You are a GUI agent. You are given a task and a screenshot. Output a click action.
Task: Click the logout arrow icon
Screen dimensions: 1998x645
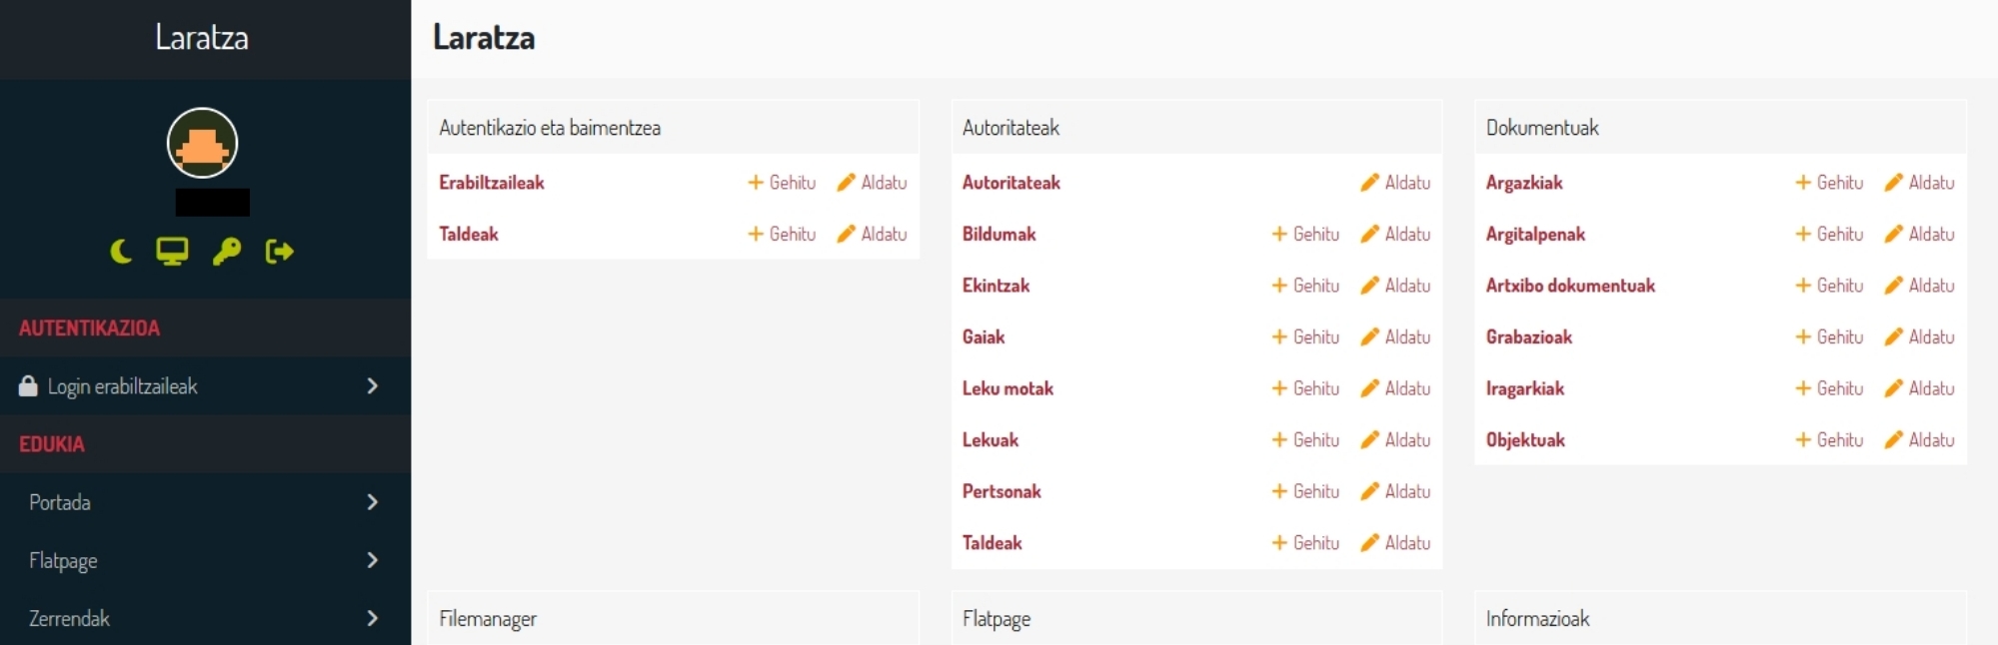point(279,252)
